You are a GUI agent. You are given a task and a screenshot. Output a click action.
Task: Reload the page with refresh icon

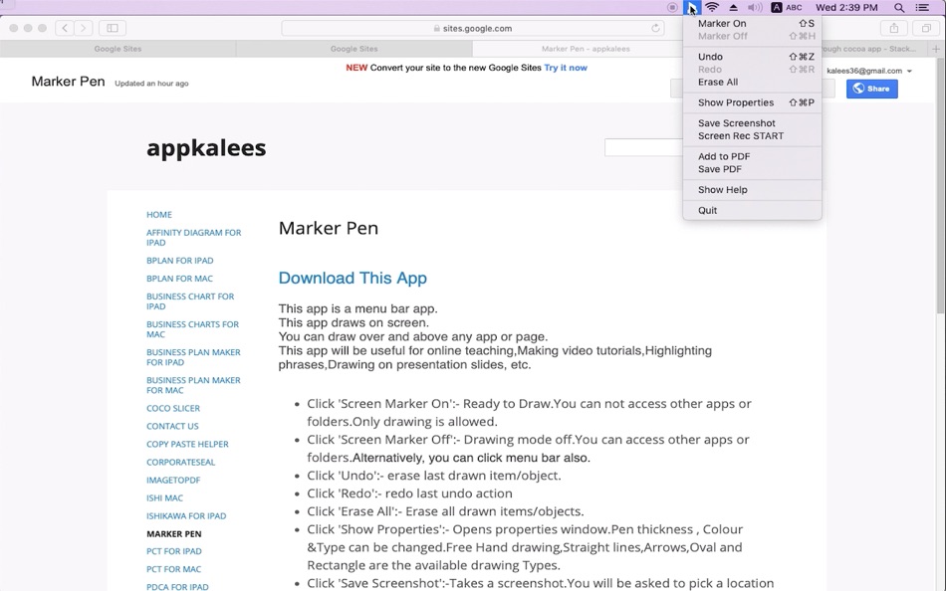coord(655,28)
